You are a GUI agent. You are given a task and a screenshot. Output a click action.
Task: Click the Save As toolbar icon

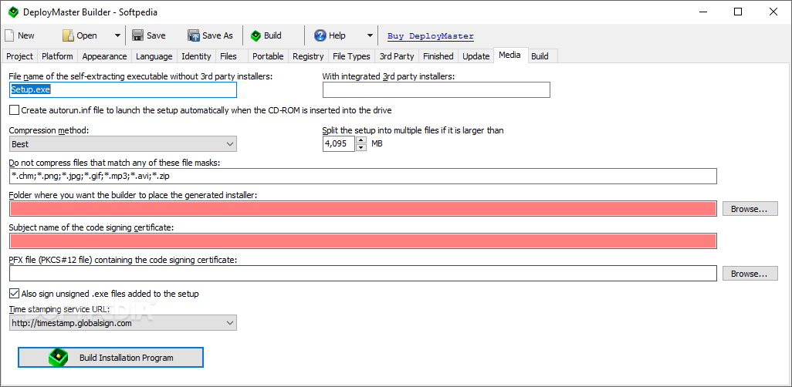pos(194,35)
